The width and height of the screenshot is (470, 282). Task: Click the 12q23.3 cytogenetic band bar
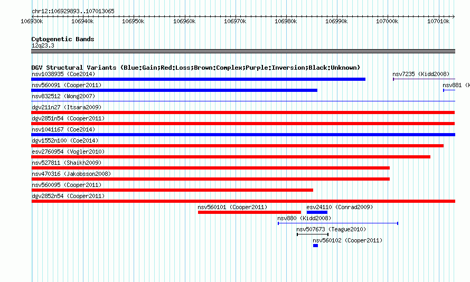click(243, 51)
